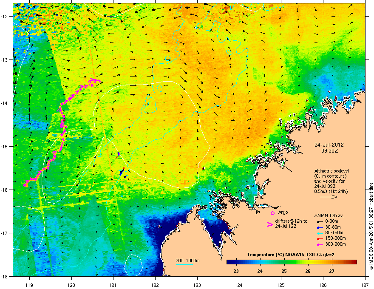374x289 pixels.
Task: Click the ANMN 12h av. heading
Action: click(329, 215)
